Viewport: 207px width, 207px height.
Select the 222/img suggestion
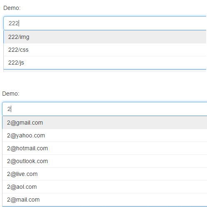click(x=105, y=37)
